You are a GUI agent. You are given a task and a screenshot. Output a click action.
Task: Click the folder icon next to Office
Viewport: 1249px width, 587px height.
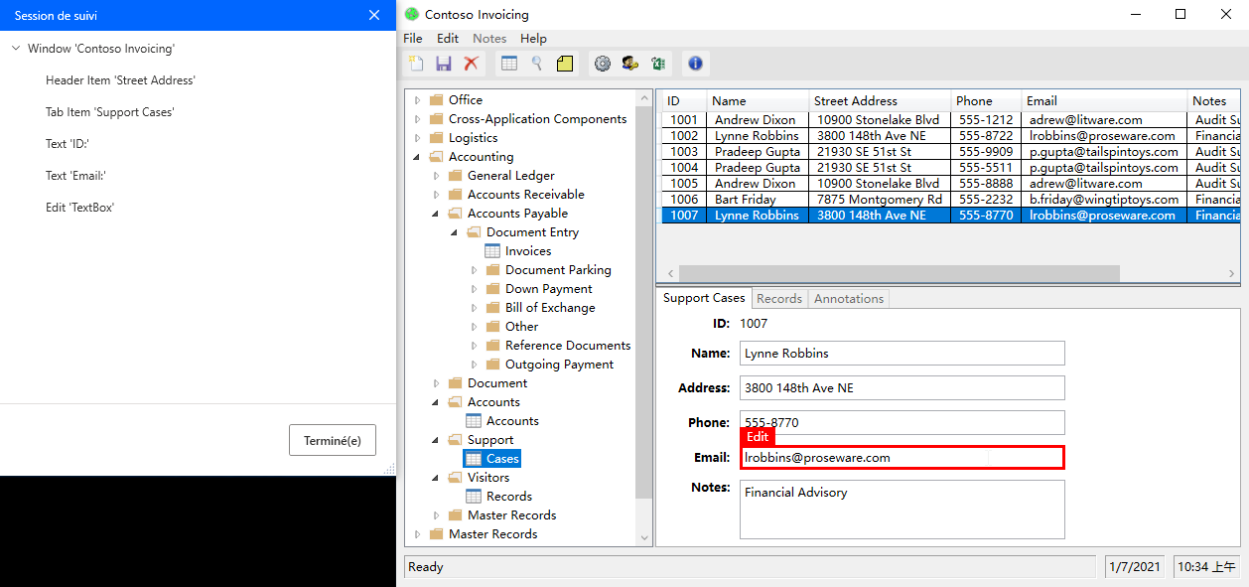pyautogui.click(x=436, y=100)
